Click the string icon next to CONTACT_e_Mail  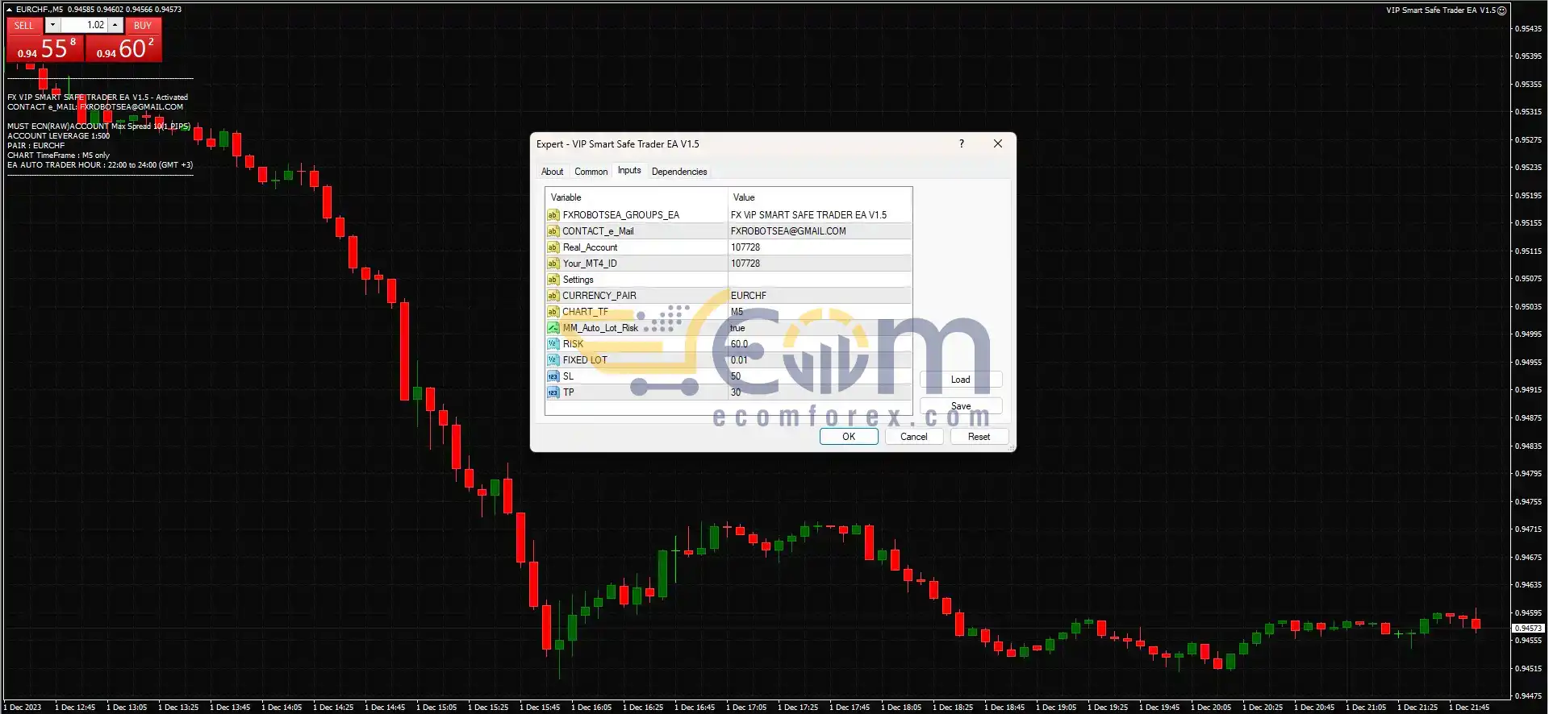pos(553,231)
